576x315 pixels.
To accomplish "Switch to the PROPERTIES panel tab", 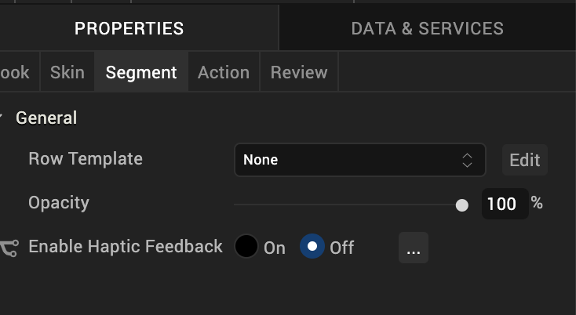I will pos(129,29).
